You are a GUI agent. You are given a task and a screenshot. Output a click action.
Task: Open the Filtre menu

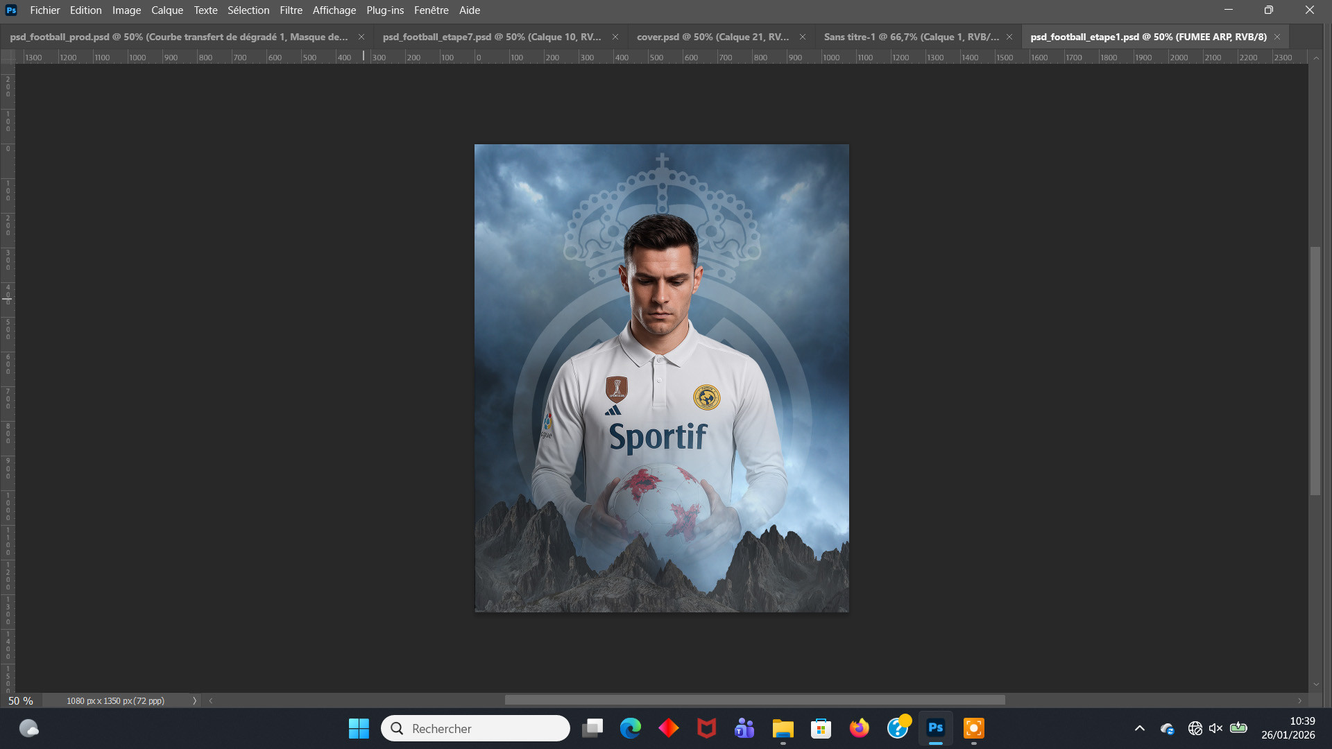291,10
